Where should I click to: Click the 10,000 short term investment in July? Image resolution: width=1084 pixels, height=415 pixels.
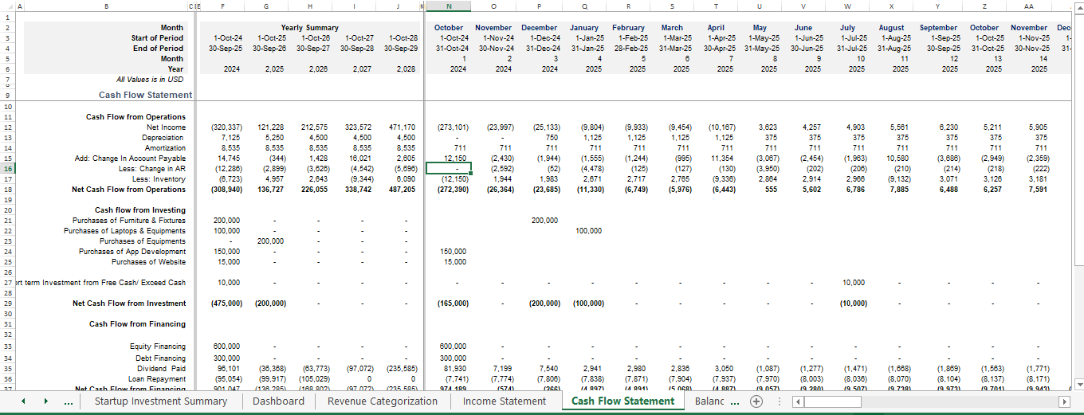click(x=853, y=283)
